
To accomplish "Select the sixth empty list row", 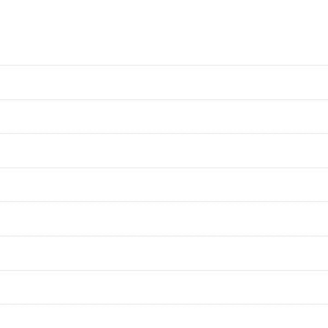I will coord(164,253).
